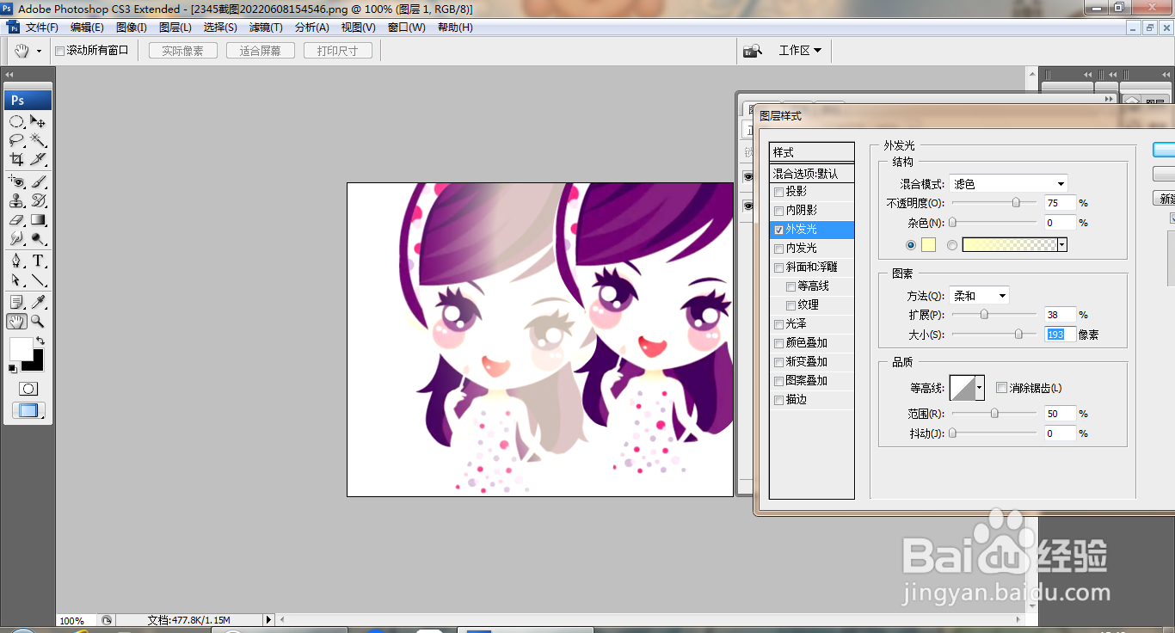1175x633 pixels.
Task: Enable the 内阴影 style checkbox
Action: (x=778, y=211)
